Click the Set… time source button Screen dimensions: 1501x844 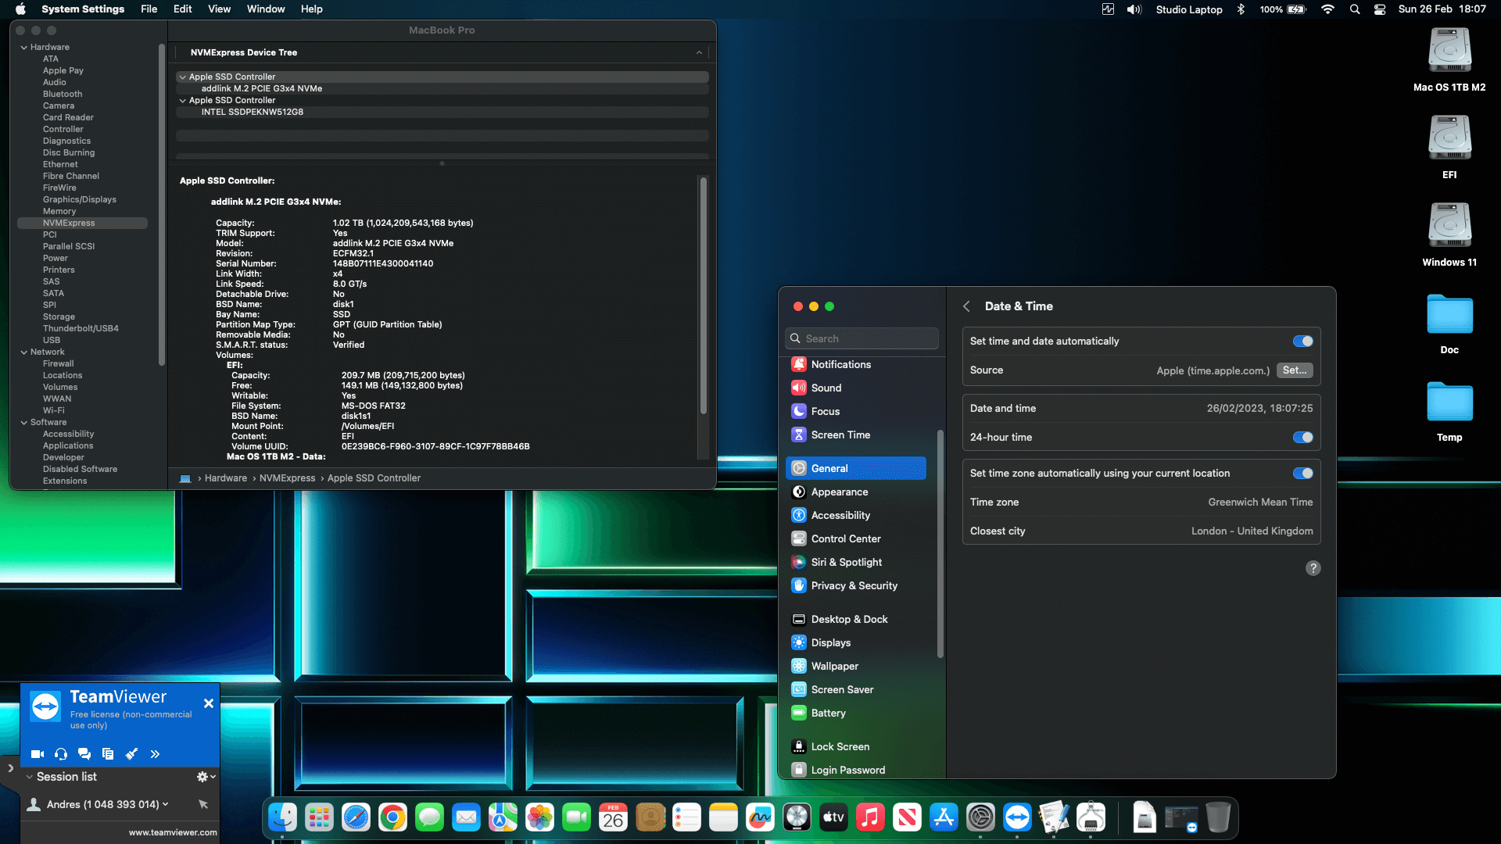pyautogui.click(x=1295, y=370)
